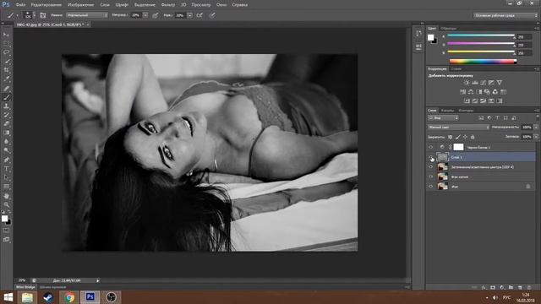Toggle visibility of Слой 1 layer
Screen dimensions: 541x304
pos(430,157)
